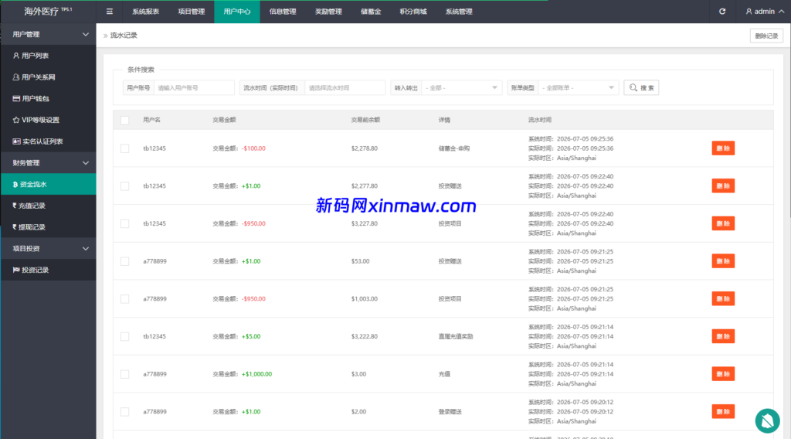The width and height of the screenshot is (791, 439).
Task: Open the 系统报表 top menu
Action: point(146,12)
